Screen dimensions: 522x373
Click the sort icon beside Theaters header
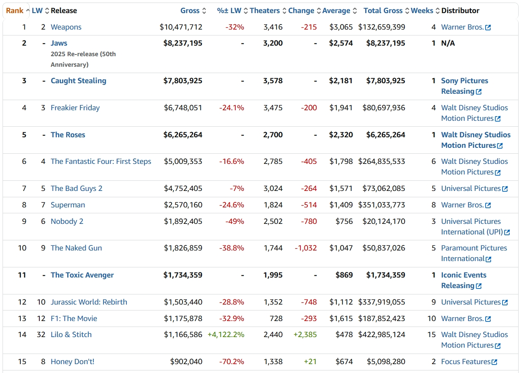(x=284, y=11)
